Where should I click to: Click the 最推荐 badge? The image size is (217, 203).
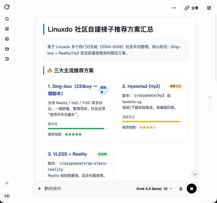[x=103, y=90]
